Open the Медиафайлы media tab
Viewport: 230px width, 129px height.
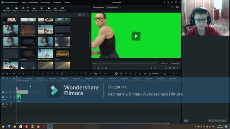[x=8, y=9]
